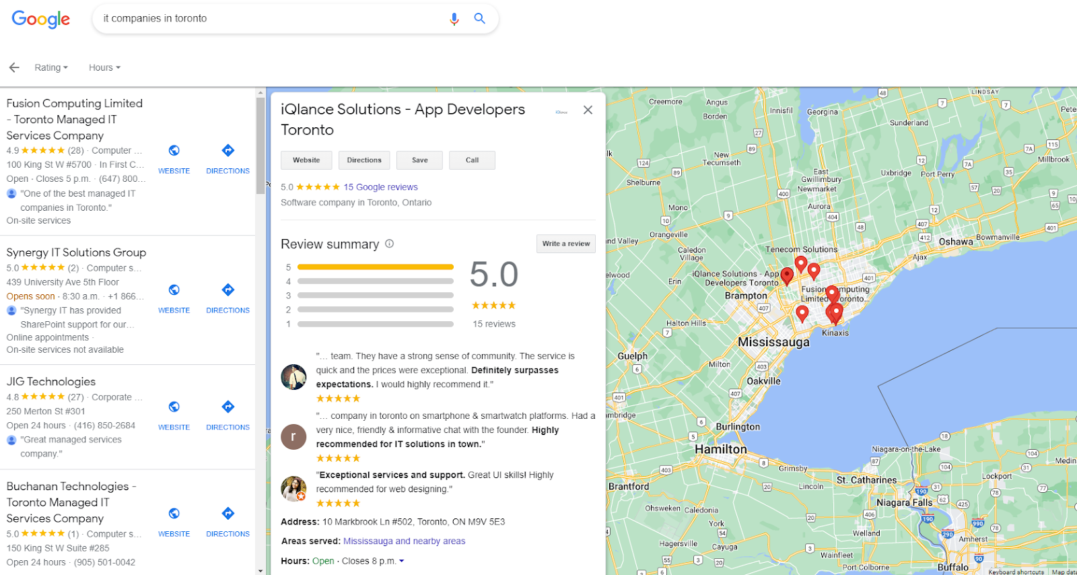The image size is (1077, 575).
Task: Get directions icon for Fusion Computing Limited
Action: (228, 150)
